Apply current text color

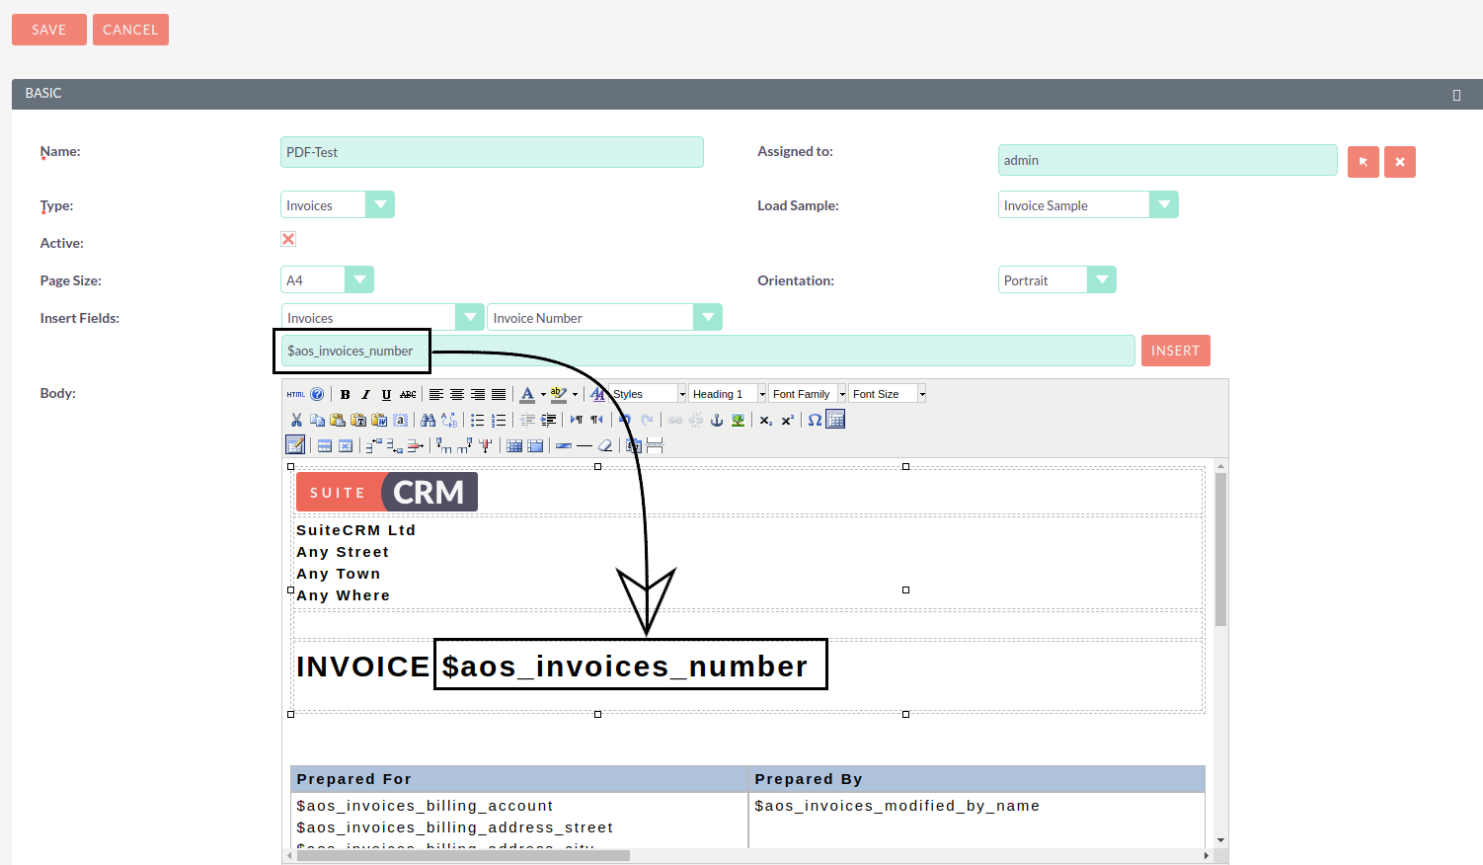(x=527, y=394)
